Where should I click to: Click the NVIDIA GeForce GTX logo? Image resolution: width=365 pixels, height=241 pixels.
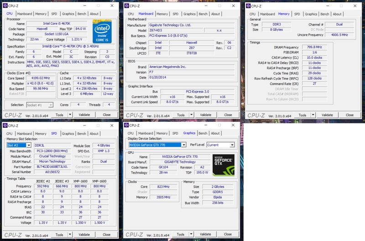coord(224,165)
